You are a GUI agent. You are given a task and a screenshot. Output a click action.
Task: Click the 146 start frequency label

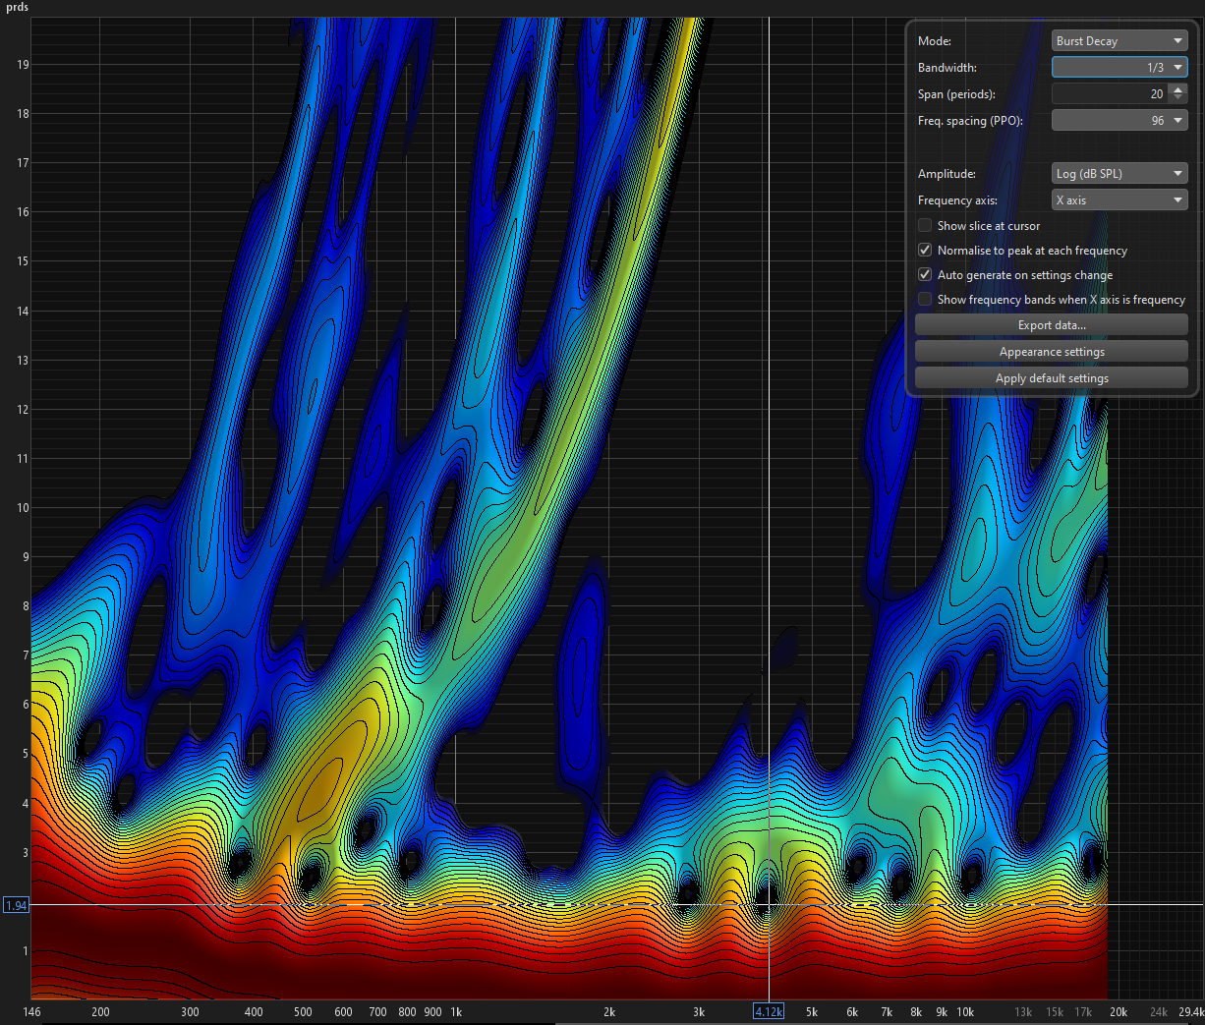[x=31, y=1012]
